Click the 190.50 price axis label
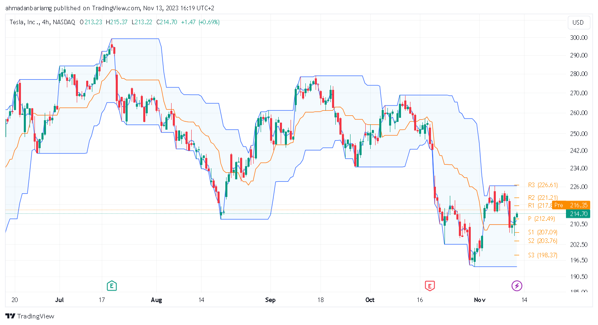Image resolution: width=598 pixels, height=325 pixels. coord(579,277)
